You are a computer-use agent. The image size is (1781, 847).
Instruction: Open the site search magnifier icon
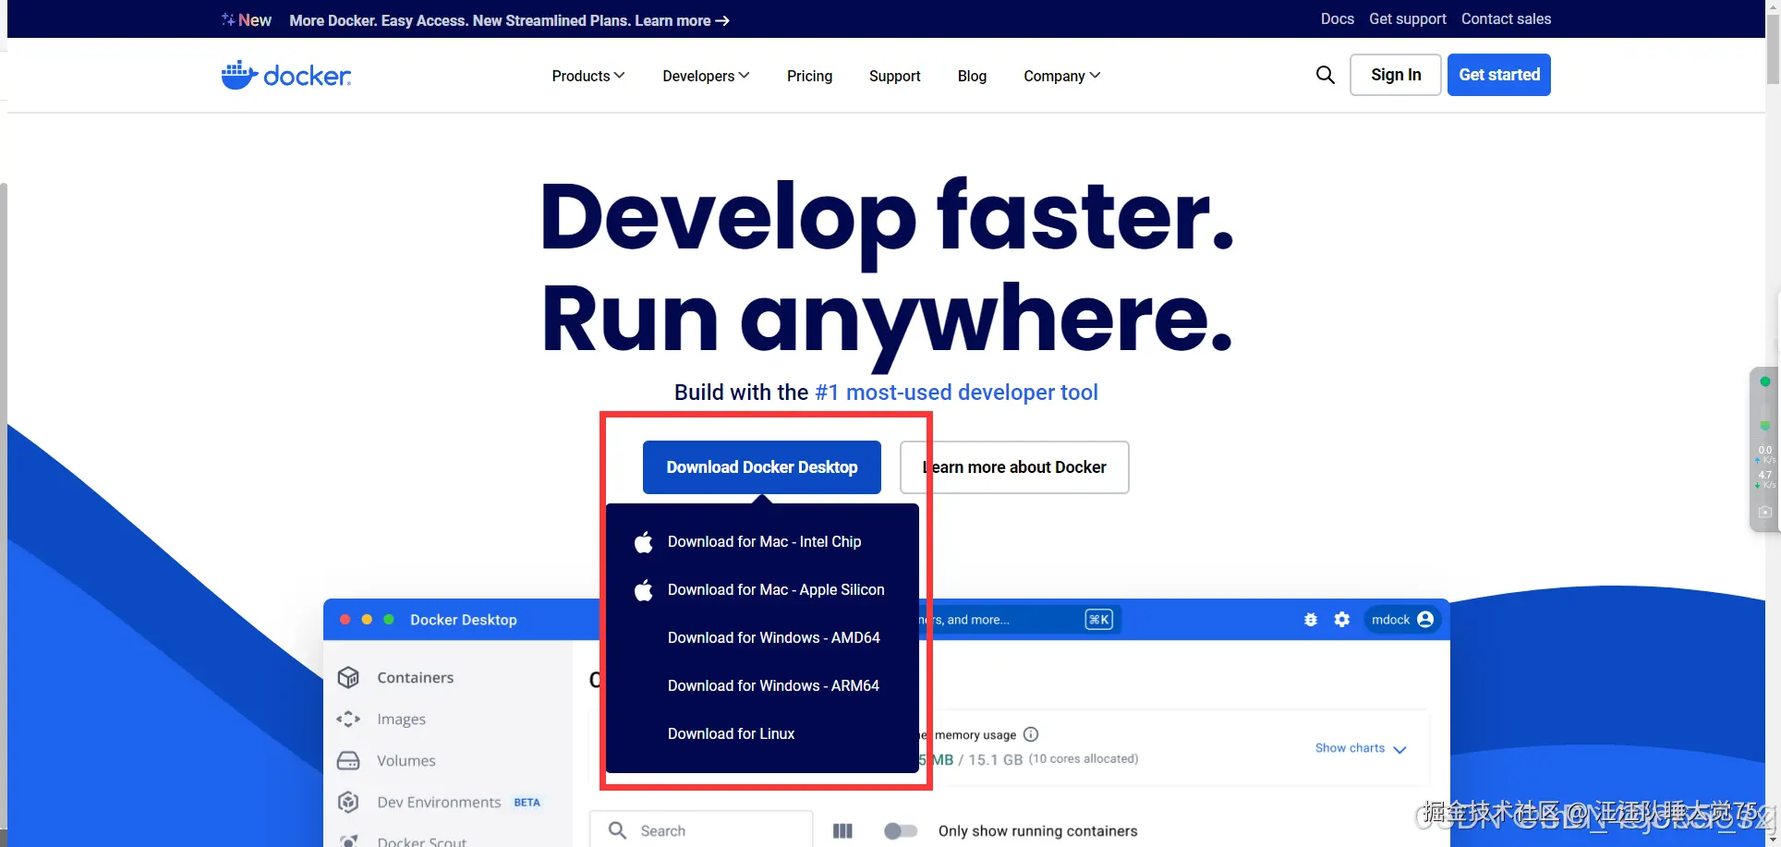pyautogui.click(x=1325, y=75)
